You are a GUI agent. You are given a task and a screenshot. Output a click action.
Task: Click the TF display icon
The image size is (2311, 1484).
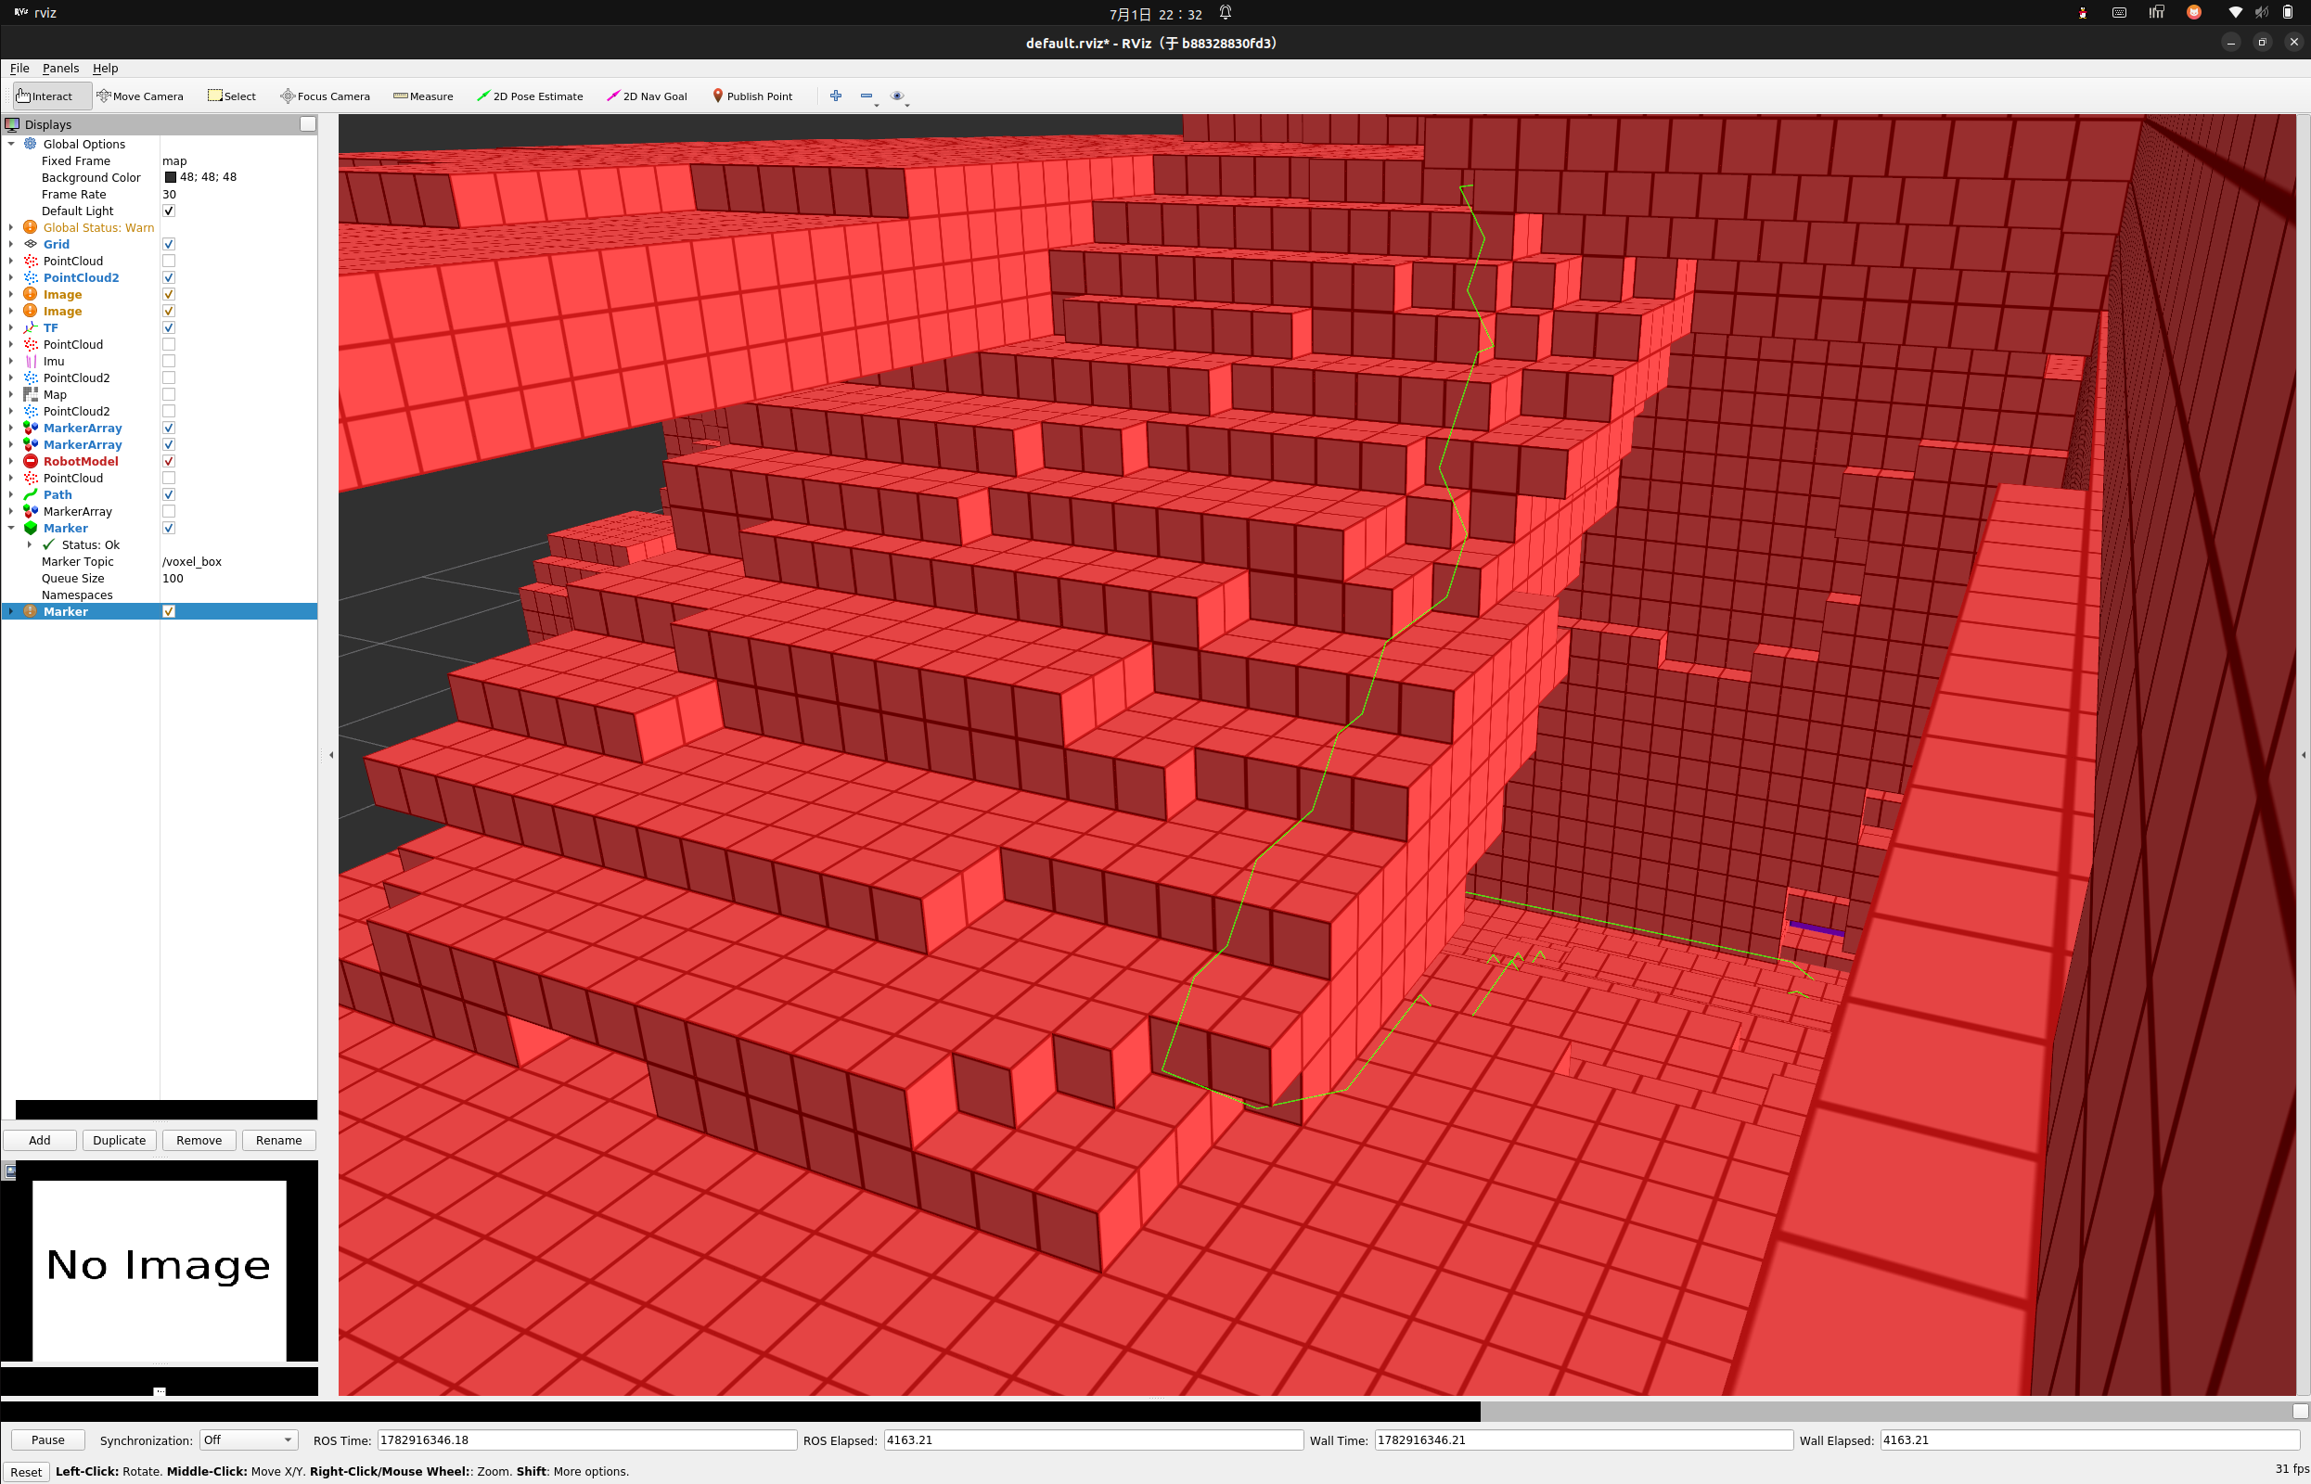coord(30,327)
